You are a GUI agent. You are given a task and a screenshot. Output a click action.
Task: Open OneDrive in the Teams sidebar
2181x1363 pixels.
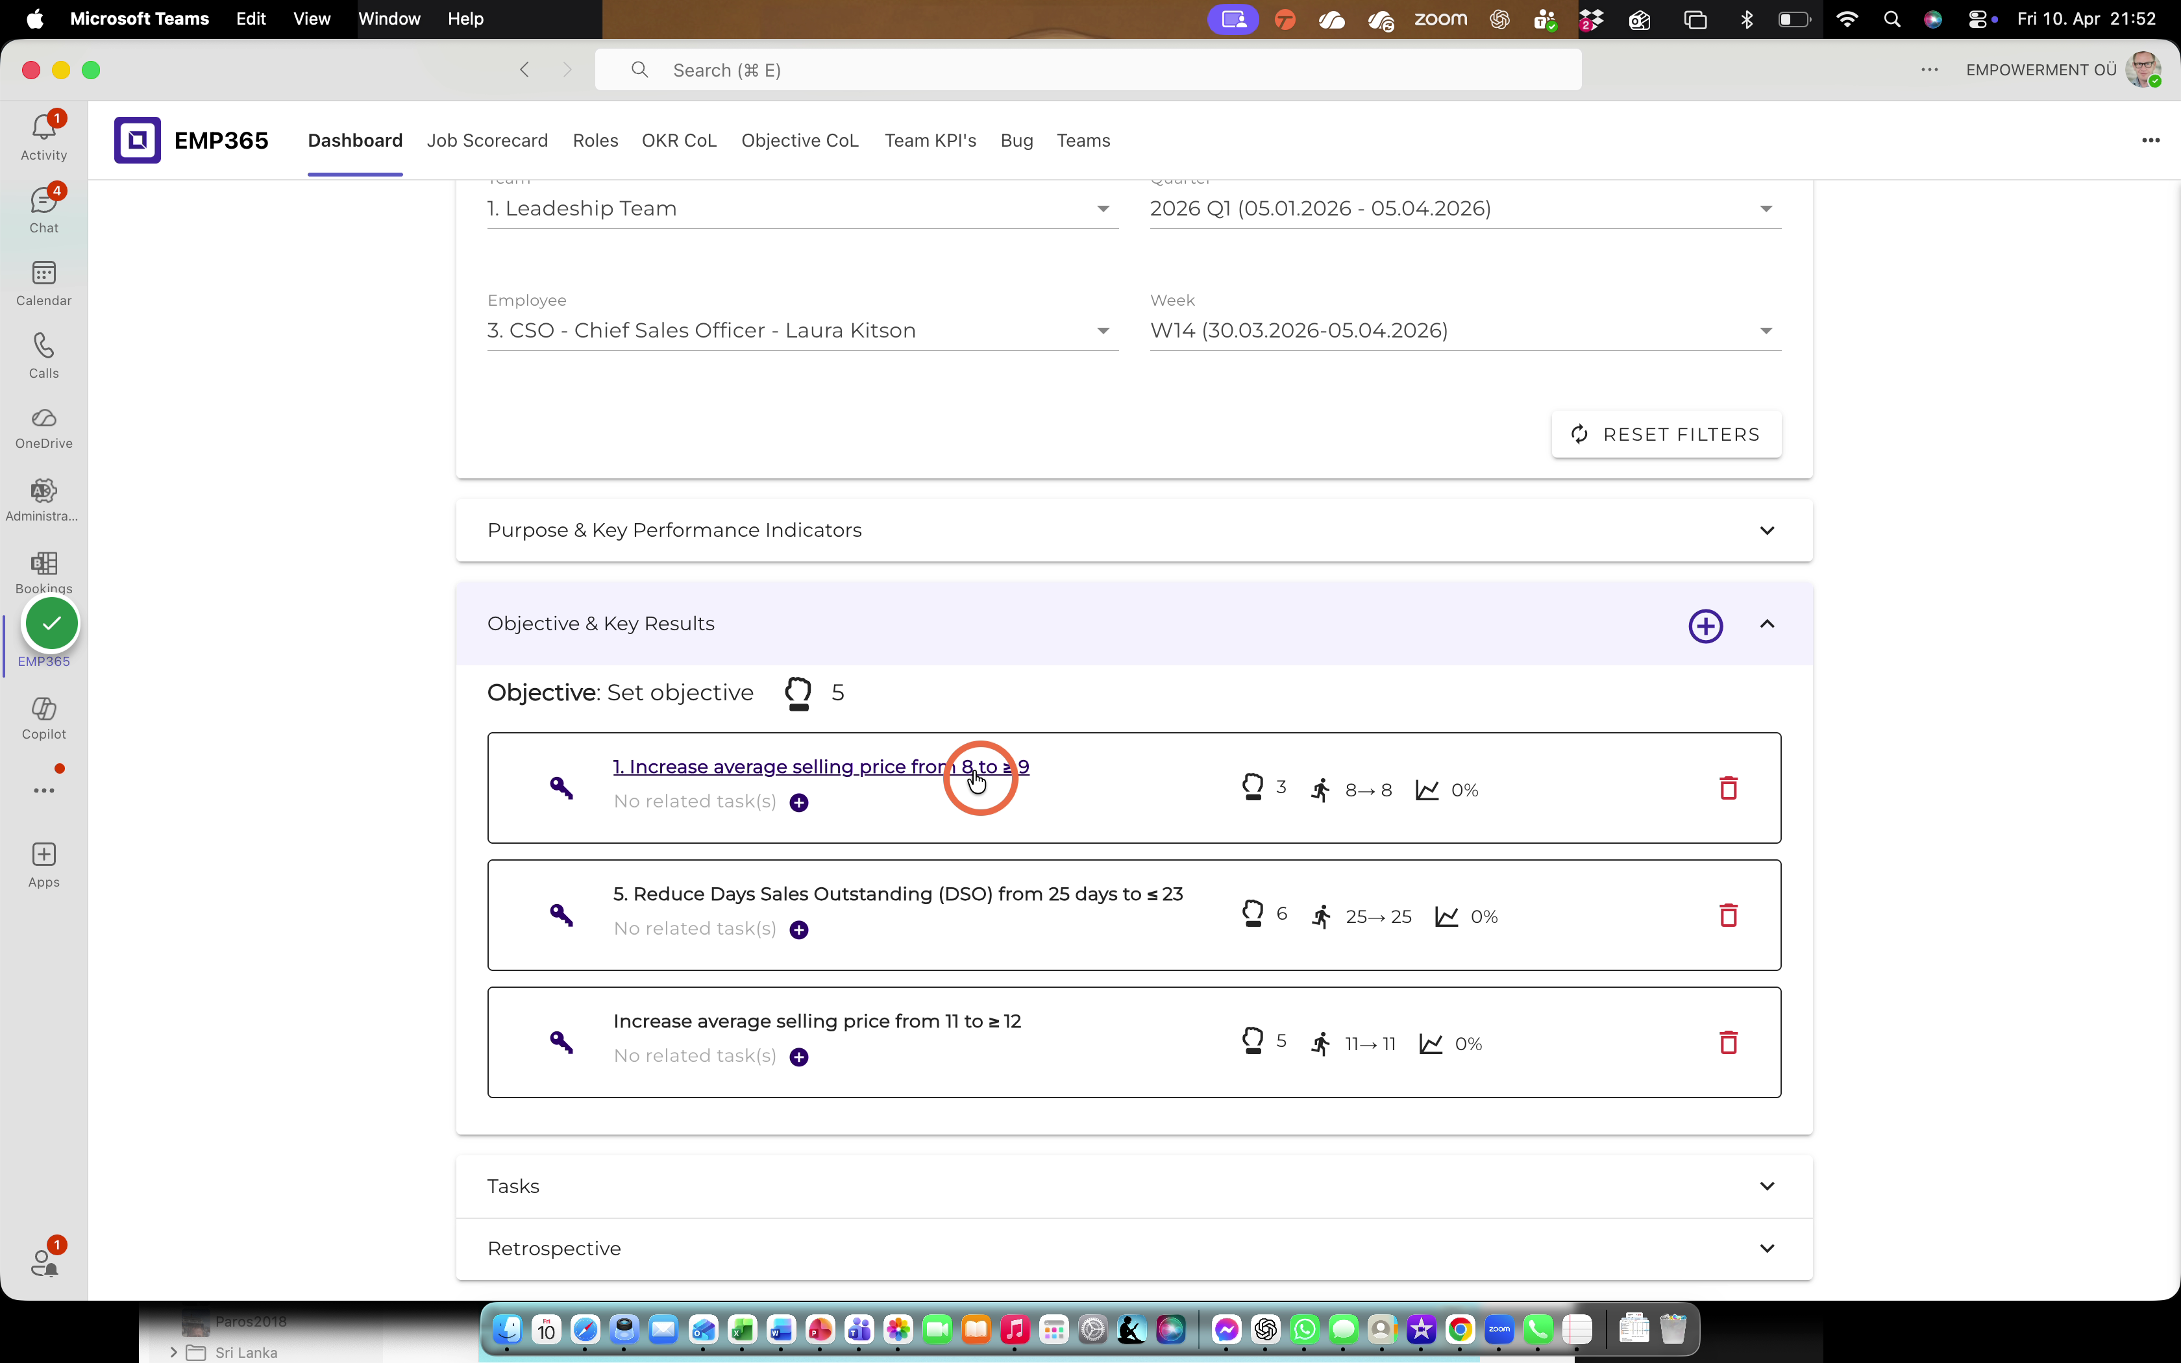pos(43,428)
